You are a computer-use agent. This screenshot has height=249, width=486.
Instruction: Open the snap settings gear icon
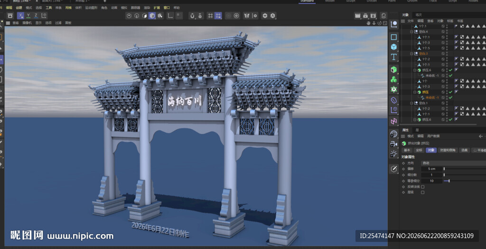200,16
